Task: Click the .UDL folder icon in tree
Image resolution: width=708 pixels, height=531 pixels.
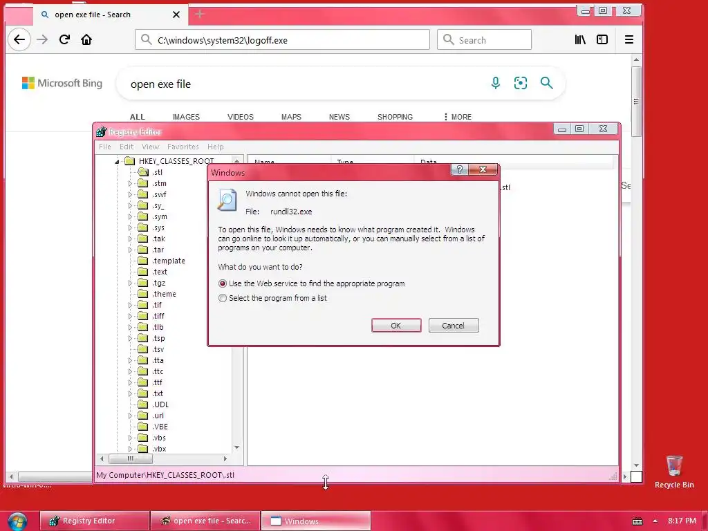Action: tap(142, 404)
